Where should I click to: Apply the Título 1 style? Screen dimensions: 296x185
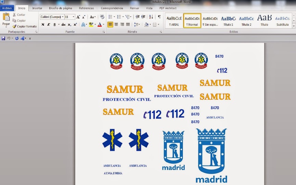click(229, 21)
